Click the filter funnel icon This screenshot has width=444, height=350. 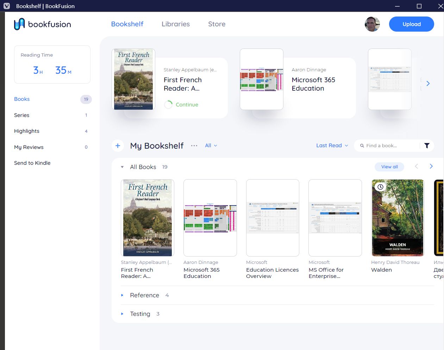click(427, 145)
